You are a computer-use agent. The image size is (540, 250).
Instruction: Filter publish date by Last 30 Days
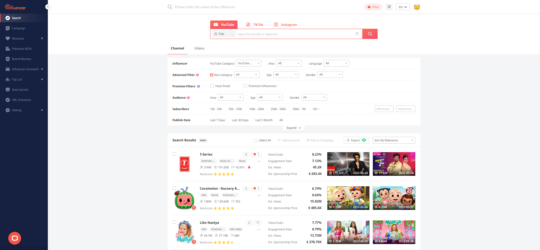click(x=240, y=120)
